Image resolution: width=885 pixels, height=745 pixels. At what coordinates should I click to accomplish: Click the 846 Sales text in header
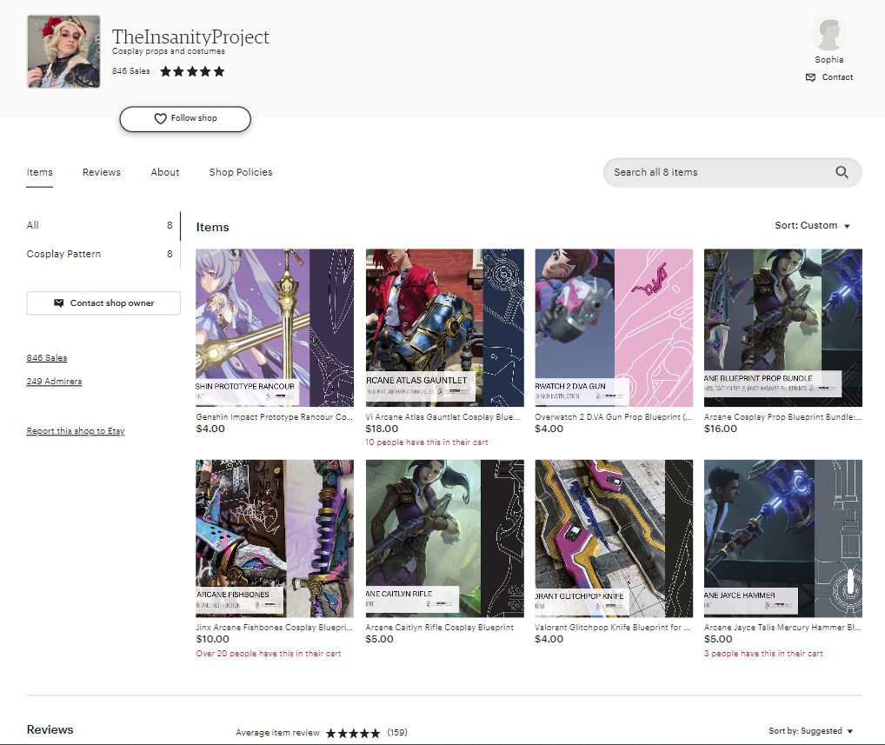coord(131,71)
